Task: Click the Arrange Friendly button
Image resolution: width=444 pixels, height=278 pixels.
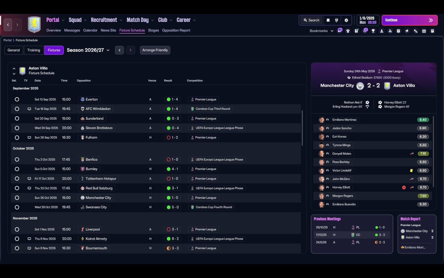Action: tap(155, 50)
